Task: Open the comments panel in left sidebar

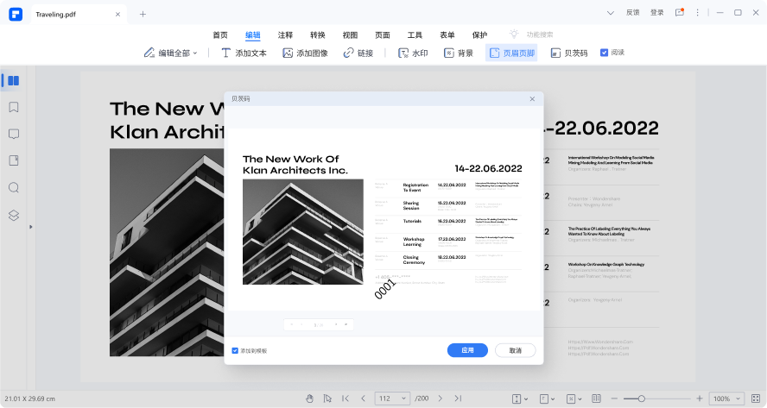Action: coord(14,135)
